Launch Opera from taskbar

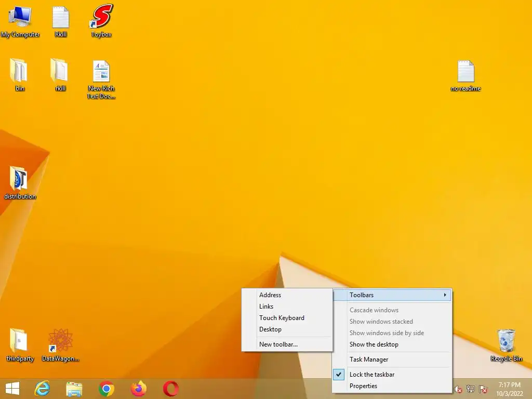[170, 389]
